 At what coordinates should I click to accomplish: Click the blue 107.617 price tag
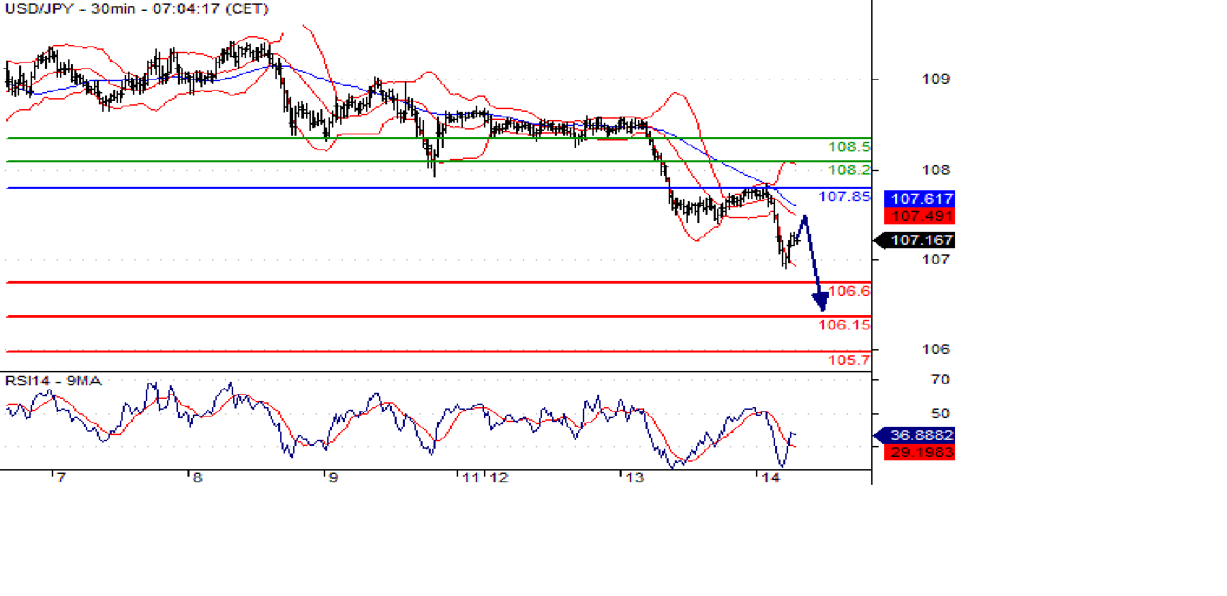[920, 198]
